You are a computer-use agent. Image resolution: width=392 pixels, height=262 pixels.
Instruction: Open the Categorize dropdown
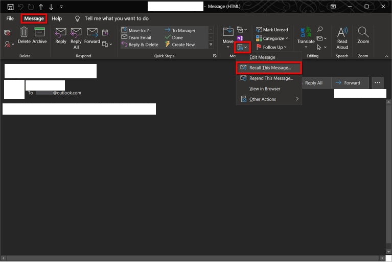(272, 38)
